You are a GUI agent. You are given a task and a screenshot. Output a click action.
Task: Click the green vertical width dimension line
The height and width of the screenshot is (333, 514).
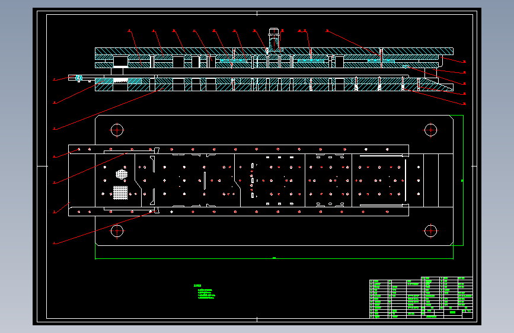[463, 180]
